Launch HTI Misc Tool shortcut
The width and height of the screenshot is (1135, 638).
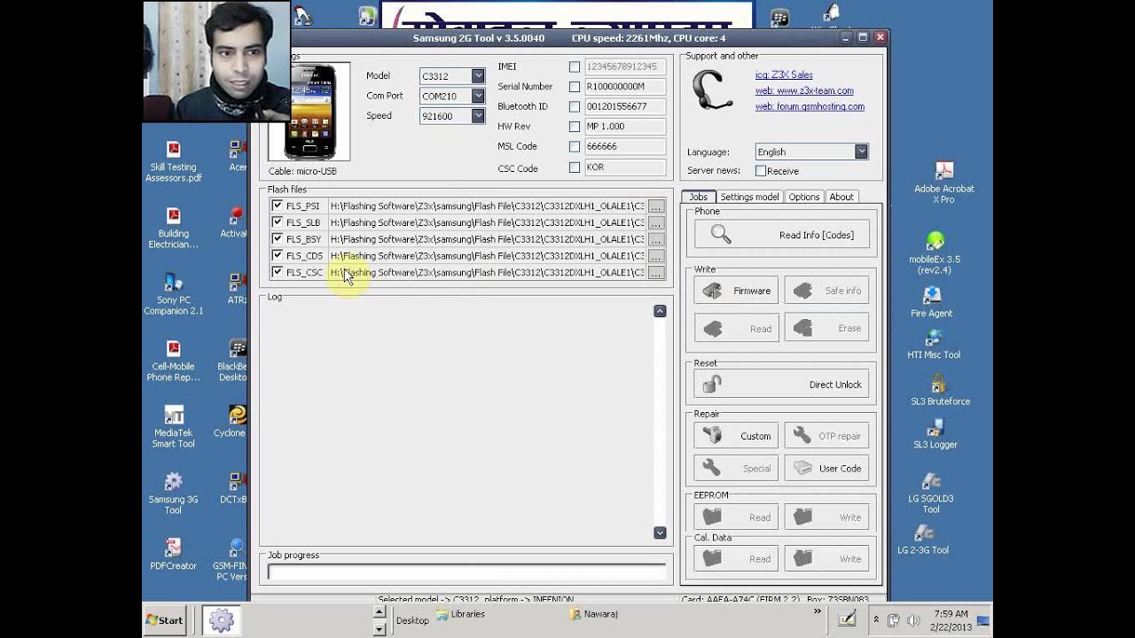(x=934, y=345)
